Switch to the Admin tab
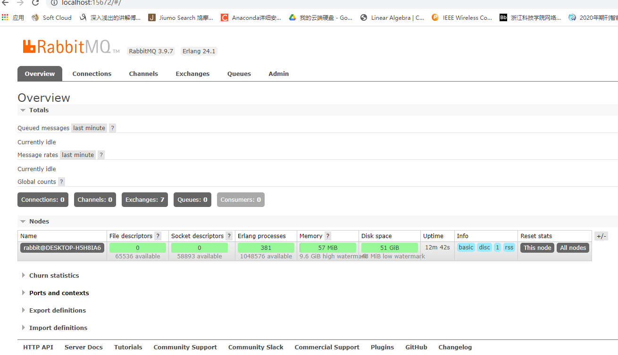The height and width of the screenshot is (355, 618). point(279,74)
